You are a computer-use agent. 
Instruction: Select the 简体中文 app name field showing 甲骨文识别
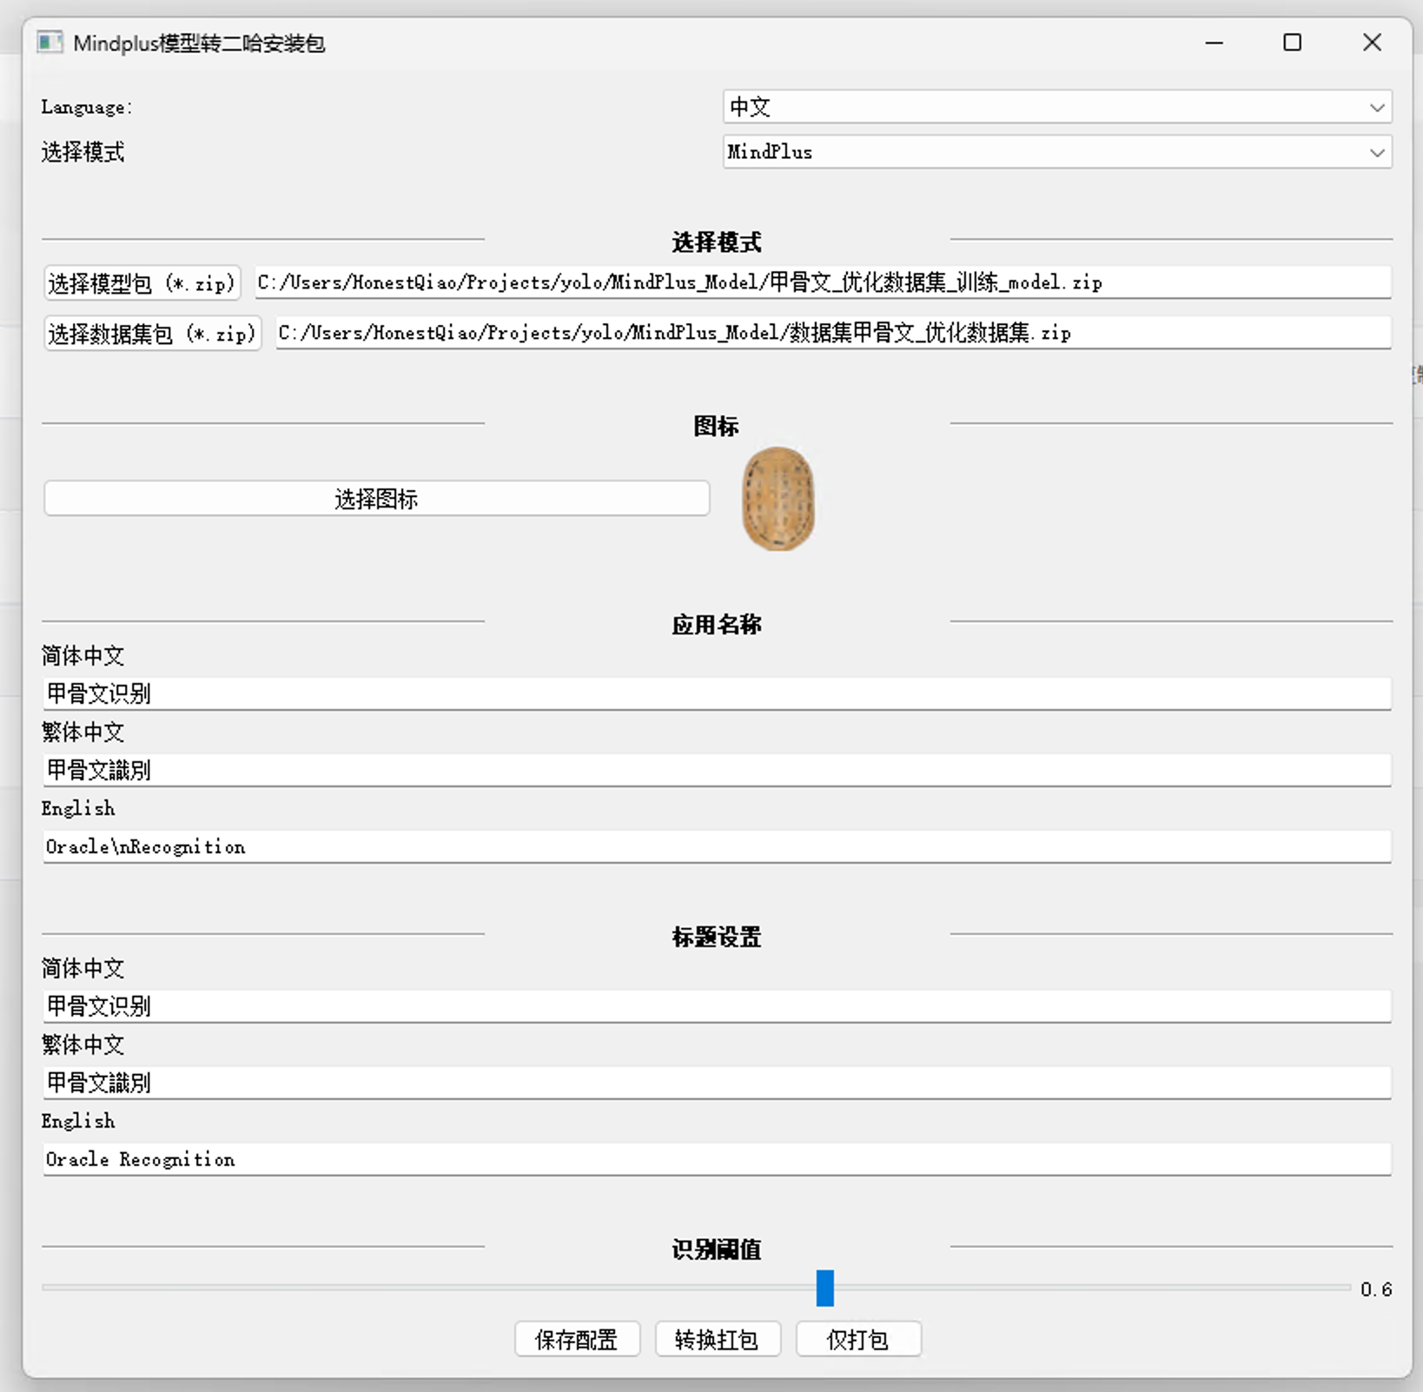click(x=718, y=693)
